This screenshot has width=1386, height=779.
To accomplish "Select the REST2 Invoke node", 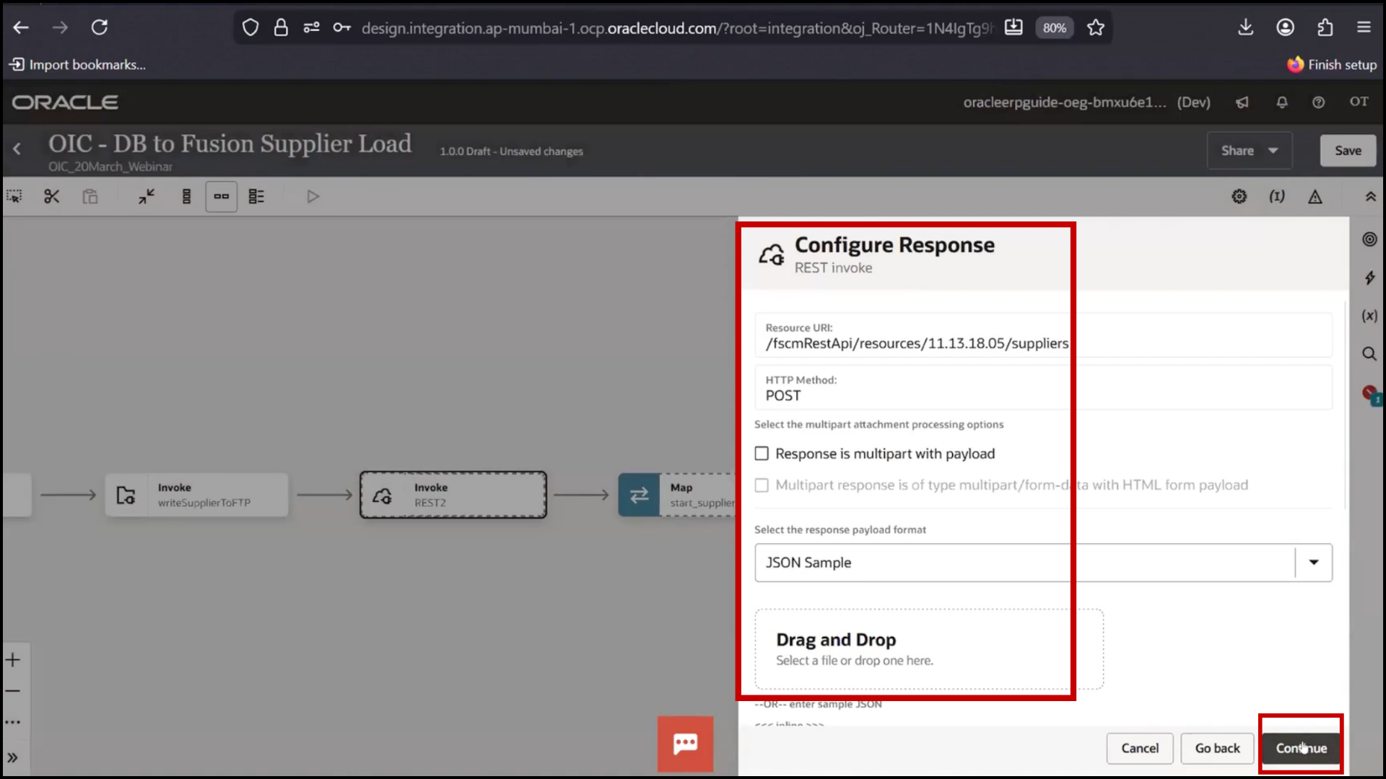I will [453, 495].
